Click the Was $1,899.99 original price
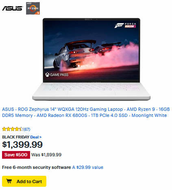The image size is (172, 190). [46, 155]
